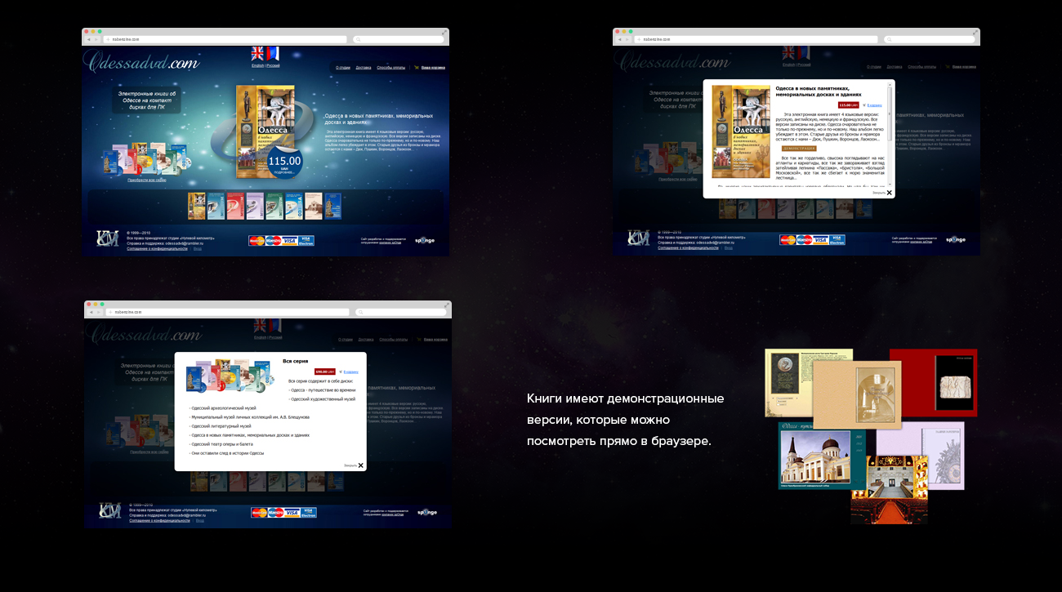Click 'Они оставили след в истории Одессы' entry
Screen dimensions: 1062x592
[x=226, y=453]
